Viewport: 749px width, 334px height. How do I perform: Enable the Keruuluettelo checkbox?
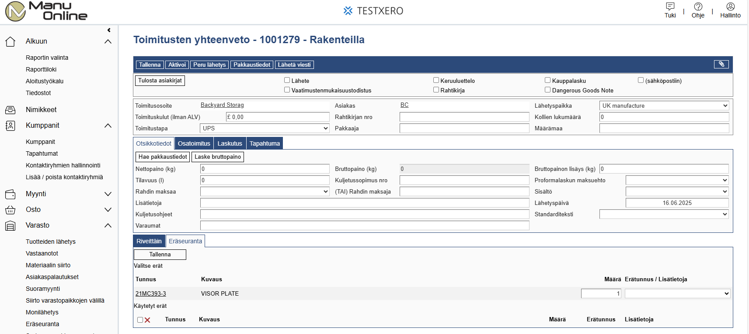tap(436, 80)
